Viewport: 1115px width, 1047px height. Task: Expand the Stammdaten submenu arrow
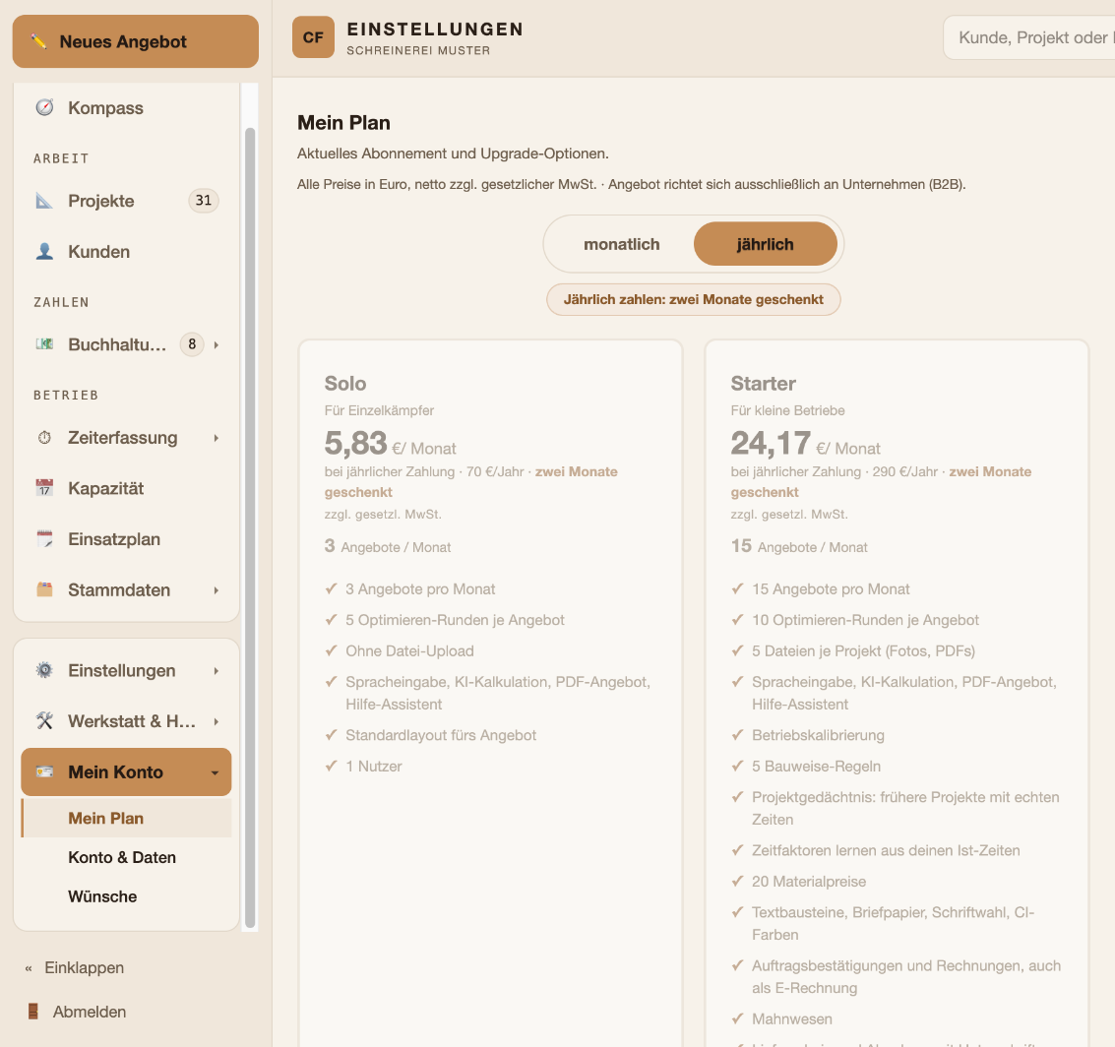217,590
